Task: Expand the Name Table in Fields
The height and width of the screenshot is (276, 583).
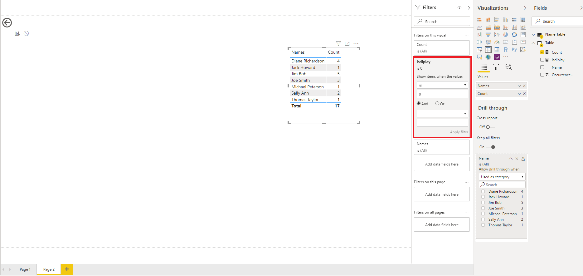Action: click(533, 34)
